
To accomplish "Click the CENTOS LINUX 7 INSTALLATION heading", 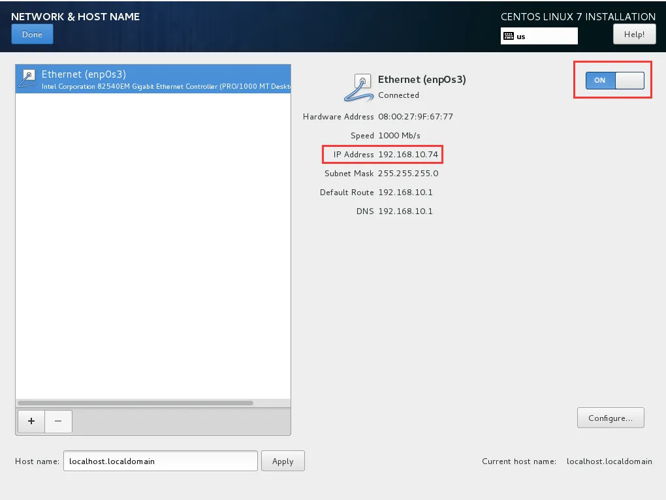I will click(578, 16).
